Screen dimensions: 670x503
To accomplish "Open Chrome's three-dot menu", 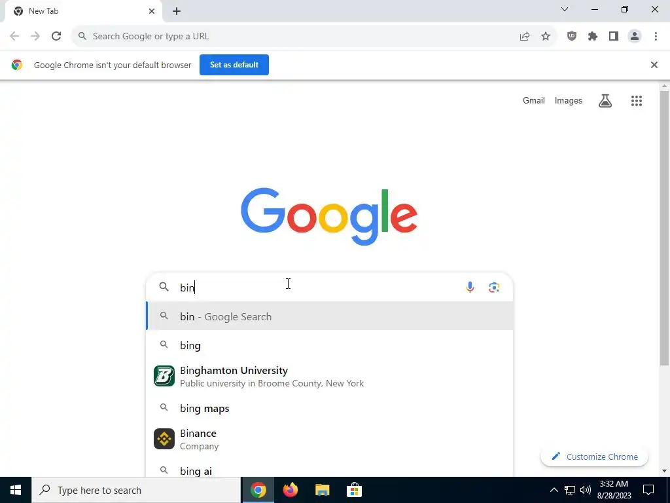I will [656, 37].
